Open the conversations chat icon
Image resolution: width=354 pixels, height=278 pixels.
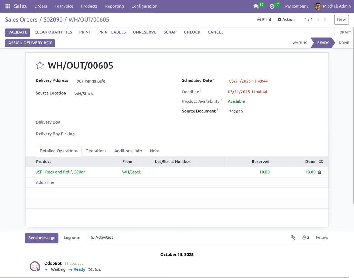point(256,6)
